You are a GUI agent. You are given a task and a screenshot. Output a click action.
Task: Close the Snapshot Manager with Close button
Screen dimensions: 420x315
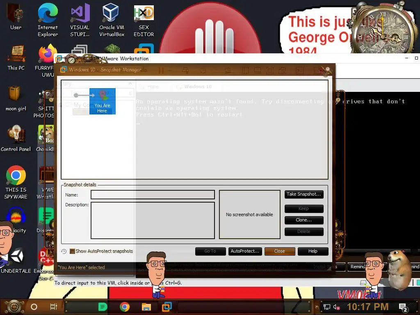(x=280, y=251)
